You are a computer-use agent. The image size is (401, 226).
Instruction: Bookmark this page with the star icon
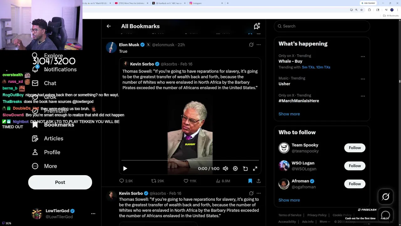[x=362, y=10]
